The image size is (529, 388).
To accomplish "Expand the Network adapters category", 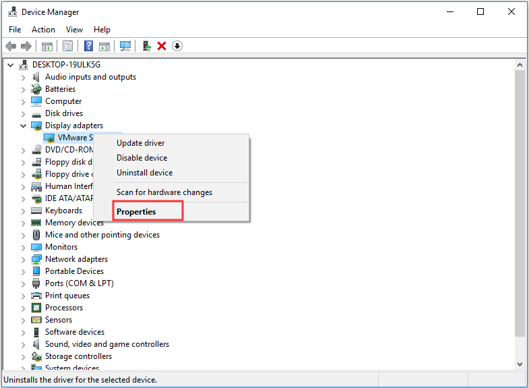I will pos(24,259).
